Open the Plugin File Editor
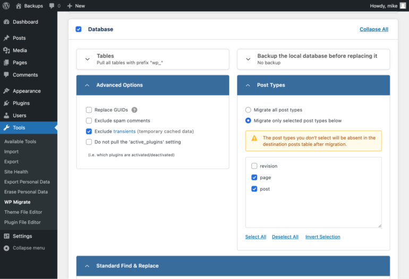Screen dimensions: 409x279 (22, 222)
